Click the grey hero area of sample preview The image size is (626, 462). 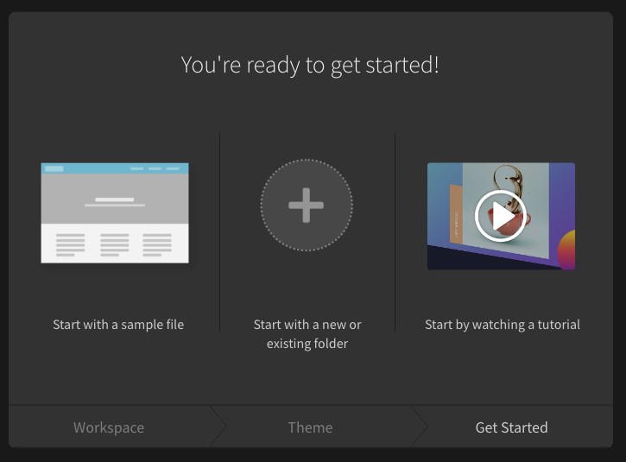tap(115, 199)
